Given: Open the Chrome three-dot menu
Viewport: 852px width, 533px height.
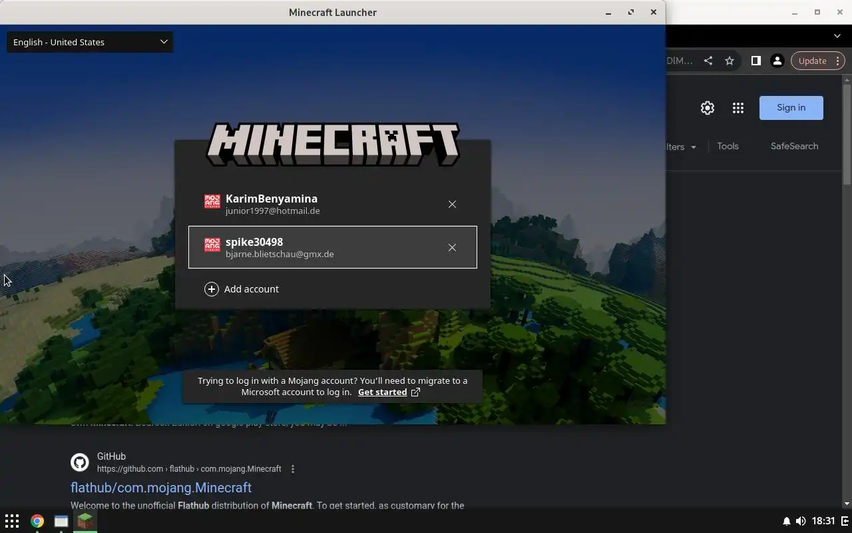Looking at the screenshot, I should click(x=838, y=61).
